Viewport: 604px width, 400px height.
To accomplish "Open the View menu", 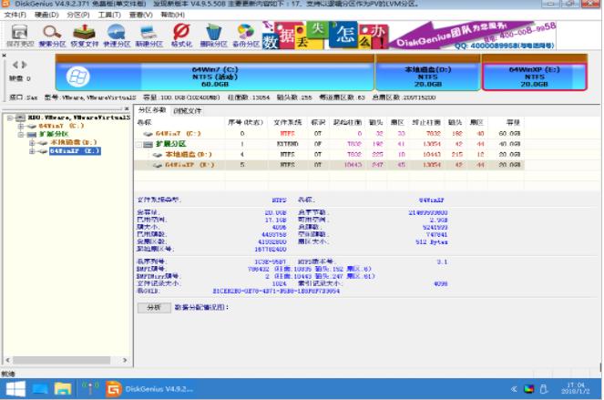I will pos(140,15).
